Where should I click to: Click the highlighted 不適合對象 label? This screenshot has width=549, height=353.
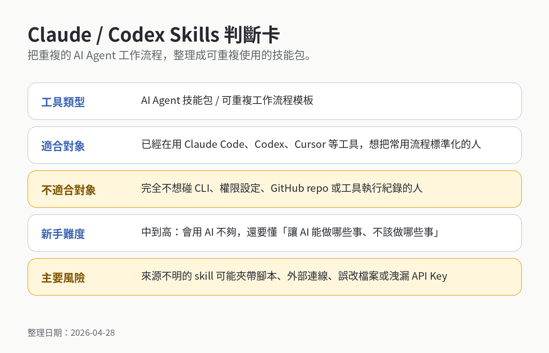pyautogui.click(x=68, y=189)
